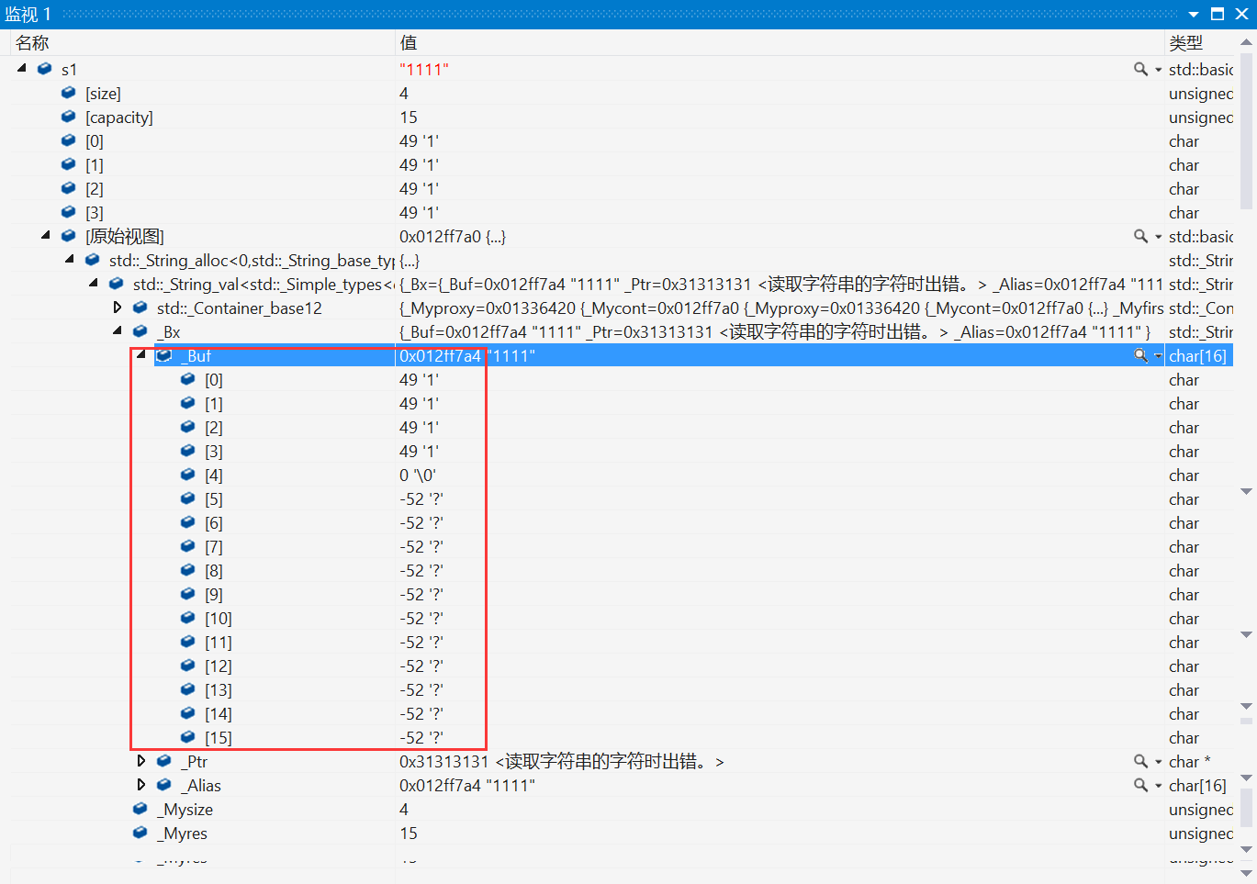The image size is (1257, 884).
Task: Click magnifier icon on [原始视图] row
Action: pyautogui.click(x=1140, y=236)
